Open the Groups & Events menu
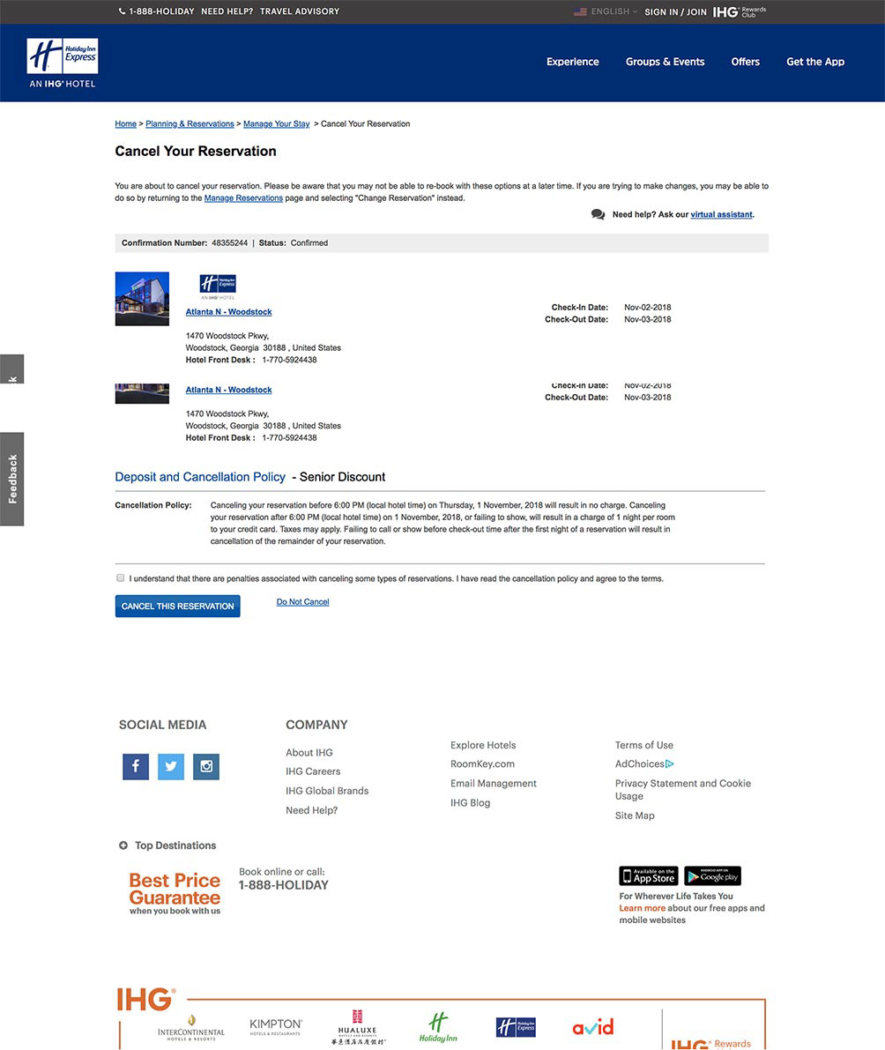 click(x=665, y=62)
